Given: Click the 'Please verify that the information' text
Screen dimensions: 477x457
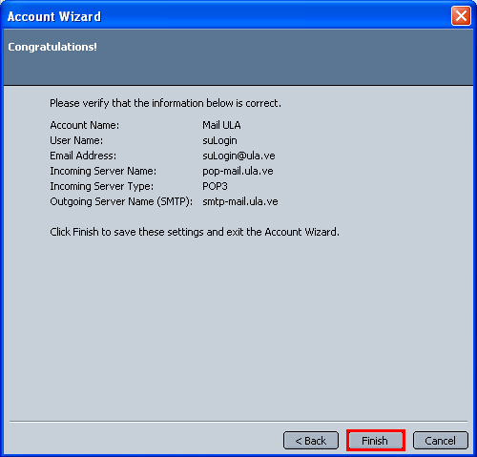Looking at the screenshot, I should [165, 103].
